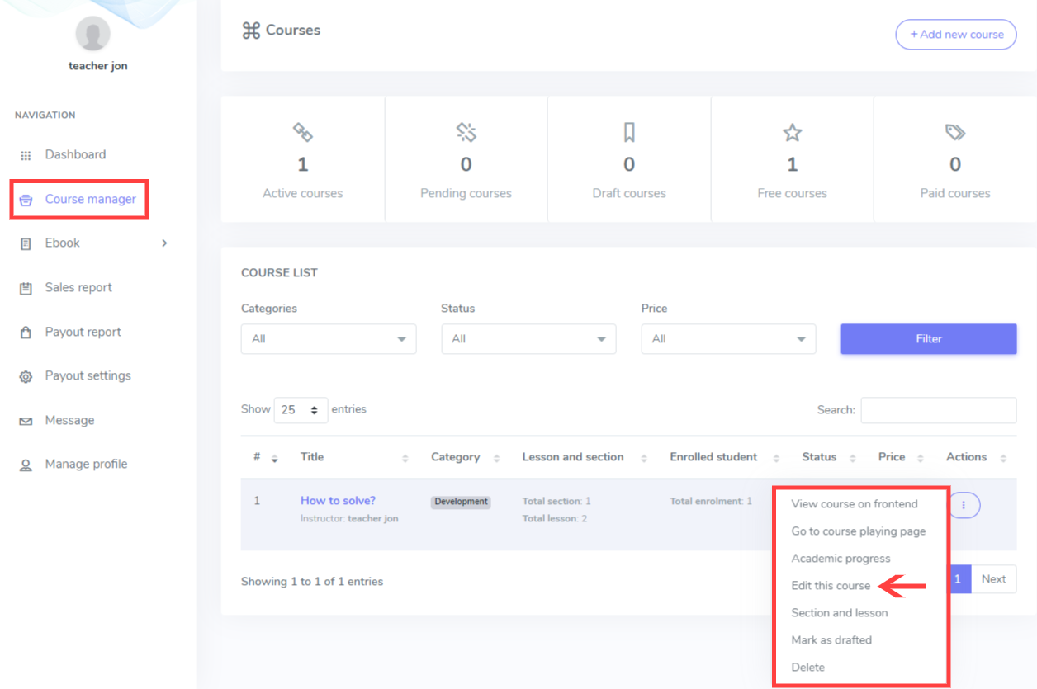The width and height of the screenshot is (1037, 689).
Task: Click the course Search input field
Action: (938, 410)
